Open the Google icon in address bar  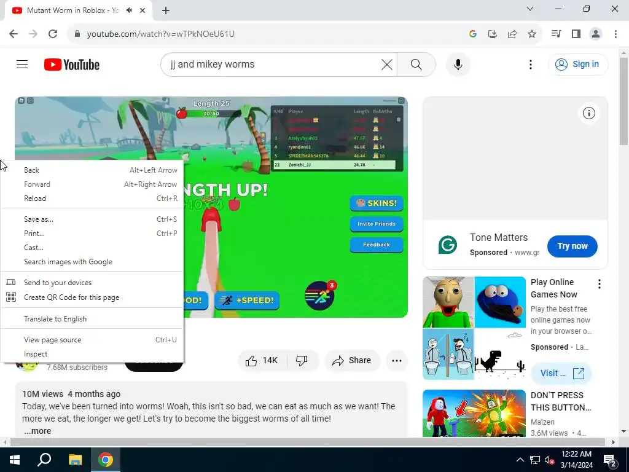(x=472, y=34)
